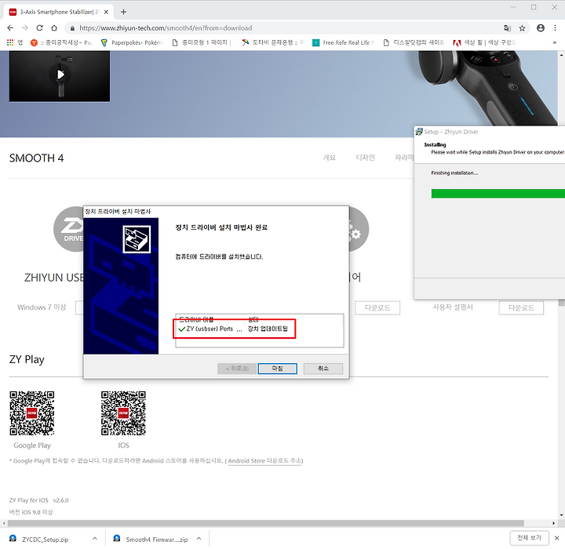Open the Paperpokés bookmark
The width and height of the screenshot is (565, 549).
click(x=132, y=42)
